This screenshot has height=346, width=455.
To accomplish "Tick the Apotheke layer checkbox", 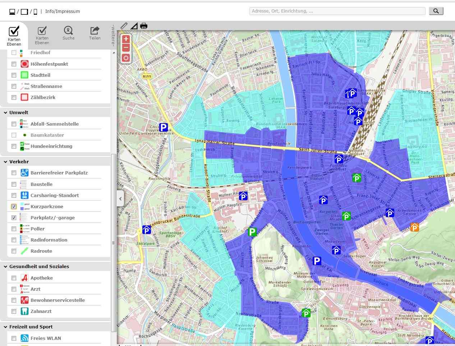I will 14,278.
